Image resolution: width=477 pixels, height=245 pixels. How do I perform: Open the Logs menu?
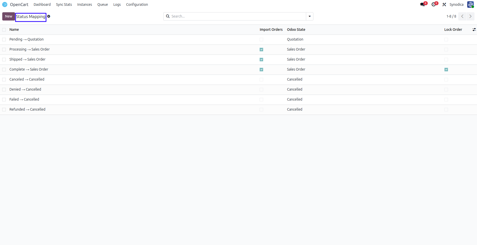(x=117, y=5)
